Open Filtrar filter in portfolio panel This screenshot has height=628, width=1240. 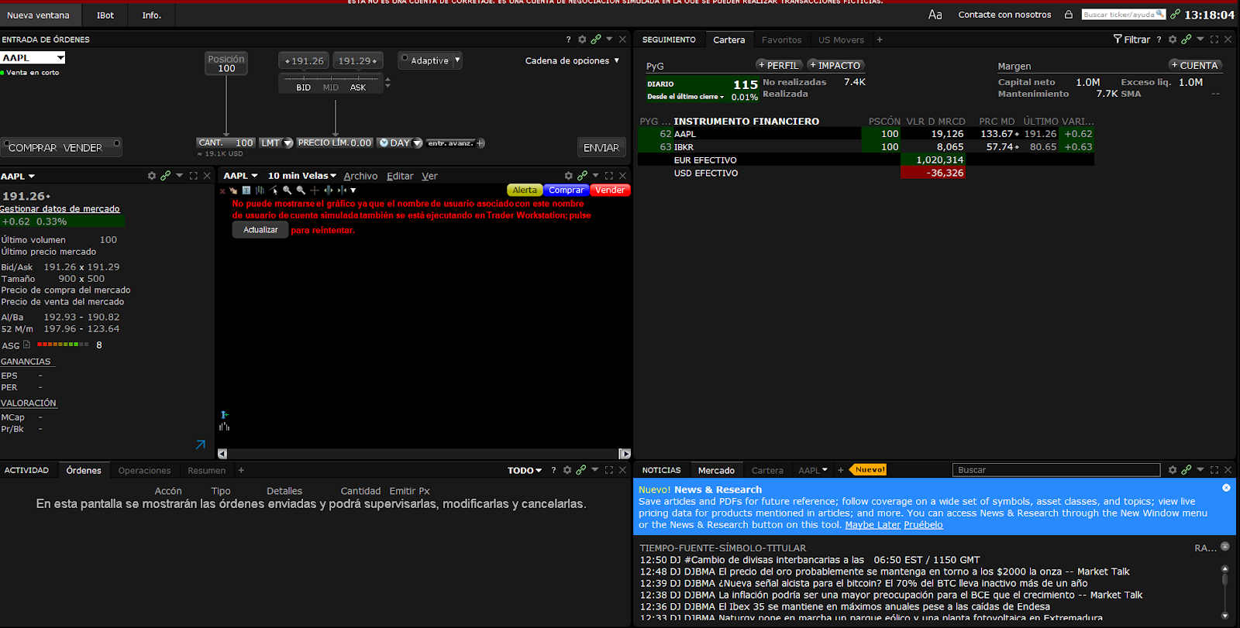point(1131,39)
